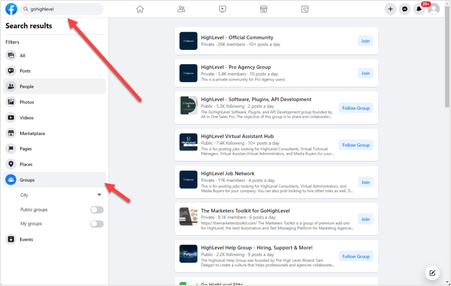Click the plus Create button
This screenshot has height=286, width=451.
390,9
